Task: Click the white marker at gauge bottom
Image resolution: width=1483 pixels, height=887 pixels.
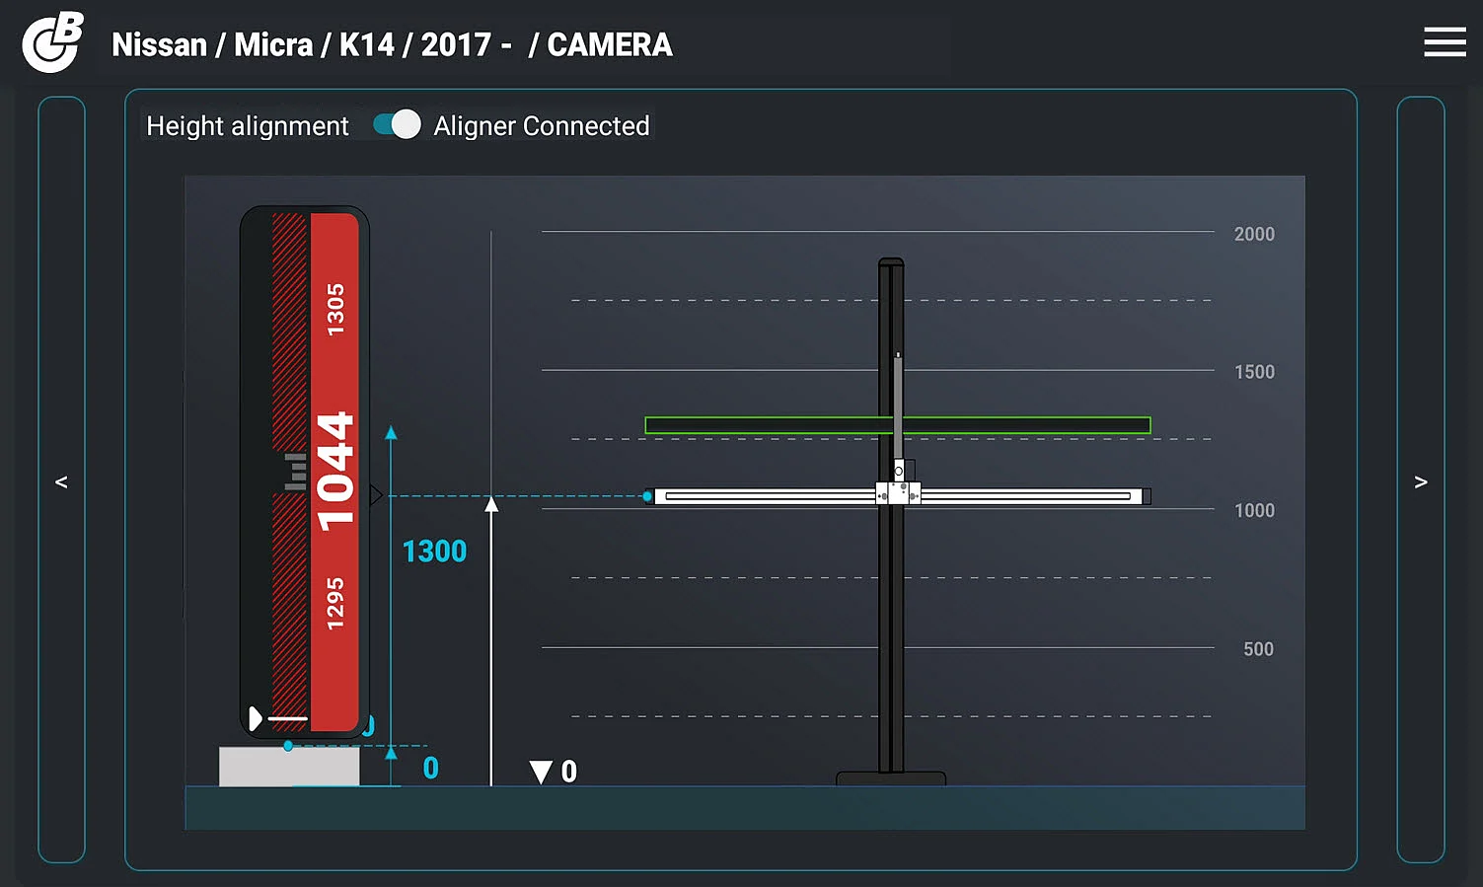Action: pos(257,717)
